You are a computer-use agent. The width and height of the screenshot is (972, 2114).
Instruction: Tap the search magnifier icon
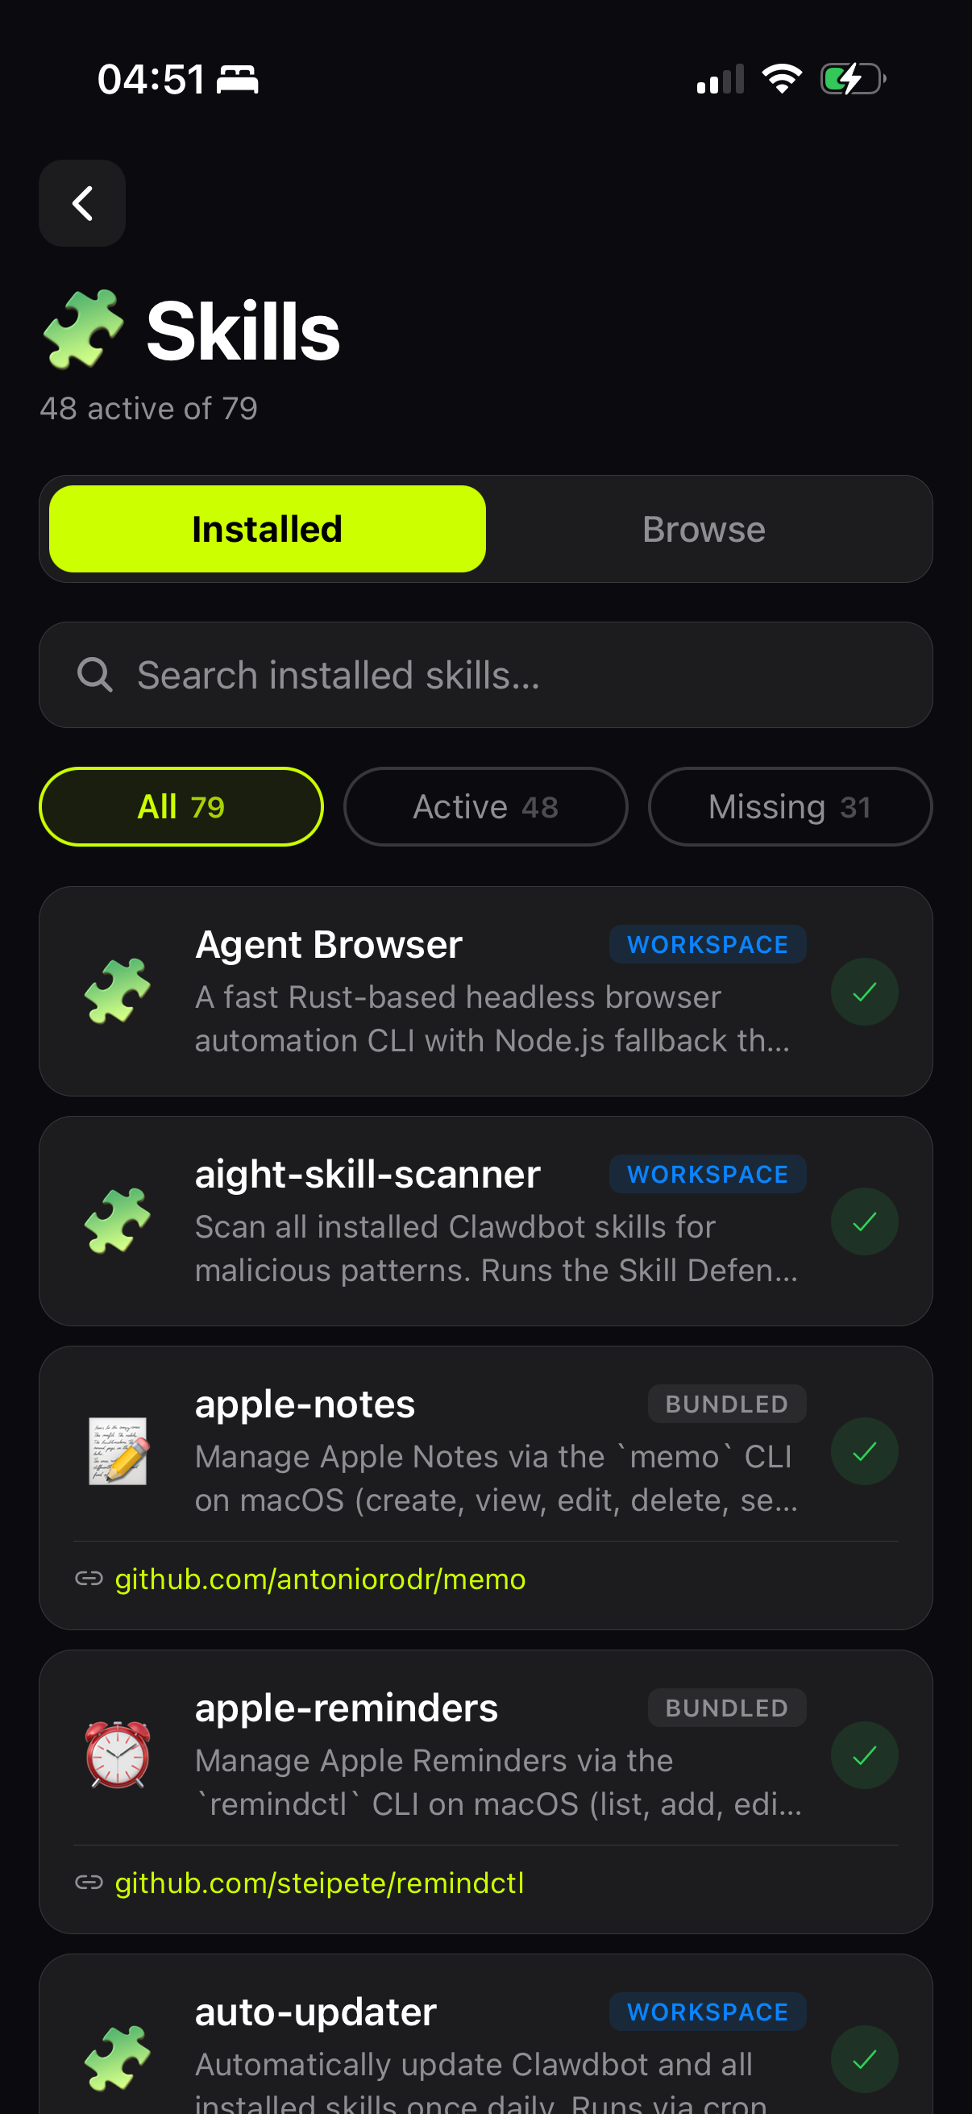click(94, 675)
